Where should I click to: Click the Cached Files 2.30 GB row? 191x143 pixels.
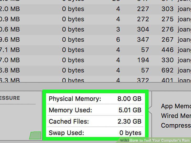(x=95, y=121)
